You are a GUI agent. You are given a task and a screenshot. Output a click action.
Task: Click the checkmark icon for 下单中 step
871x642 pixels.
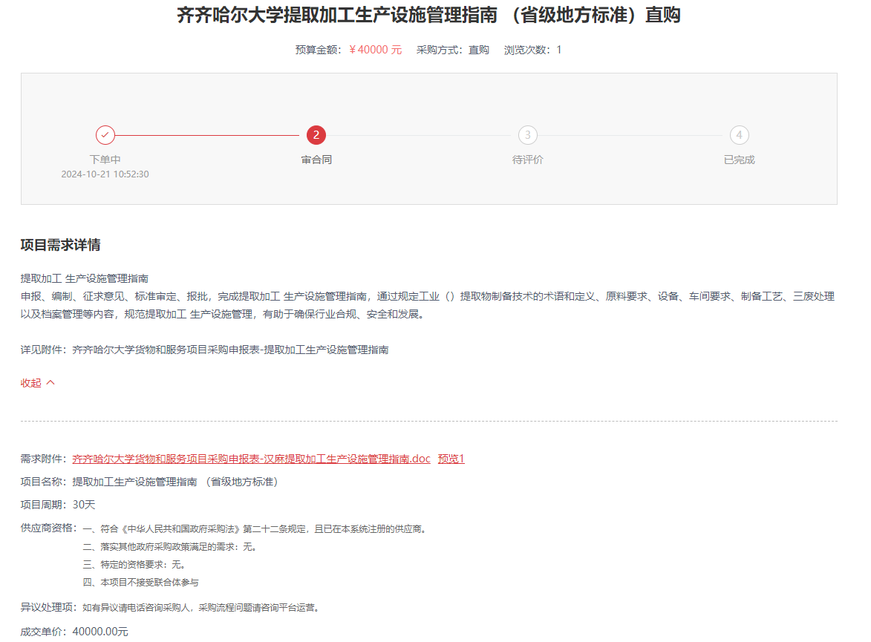(x=105, y=135)
